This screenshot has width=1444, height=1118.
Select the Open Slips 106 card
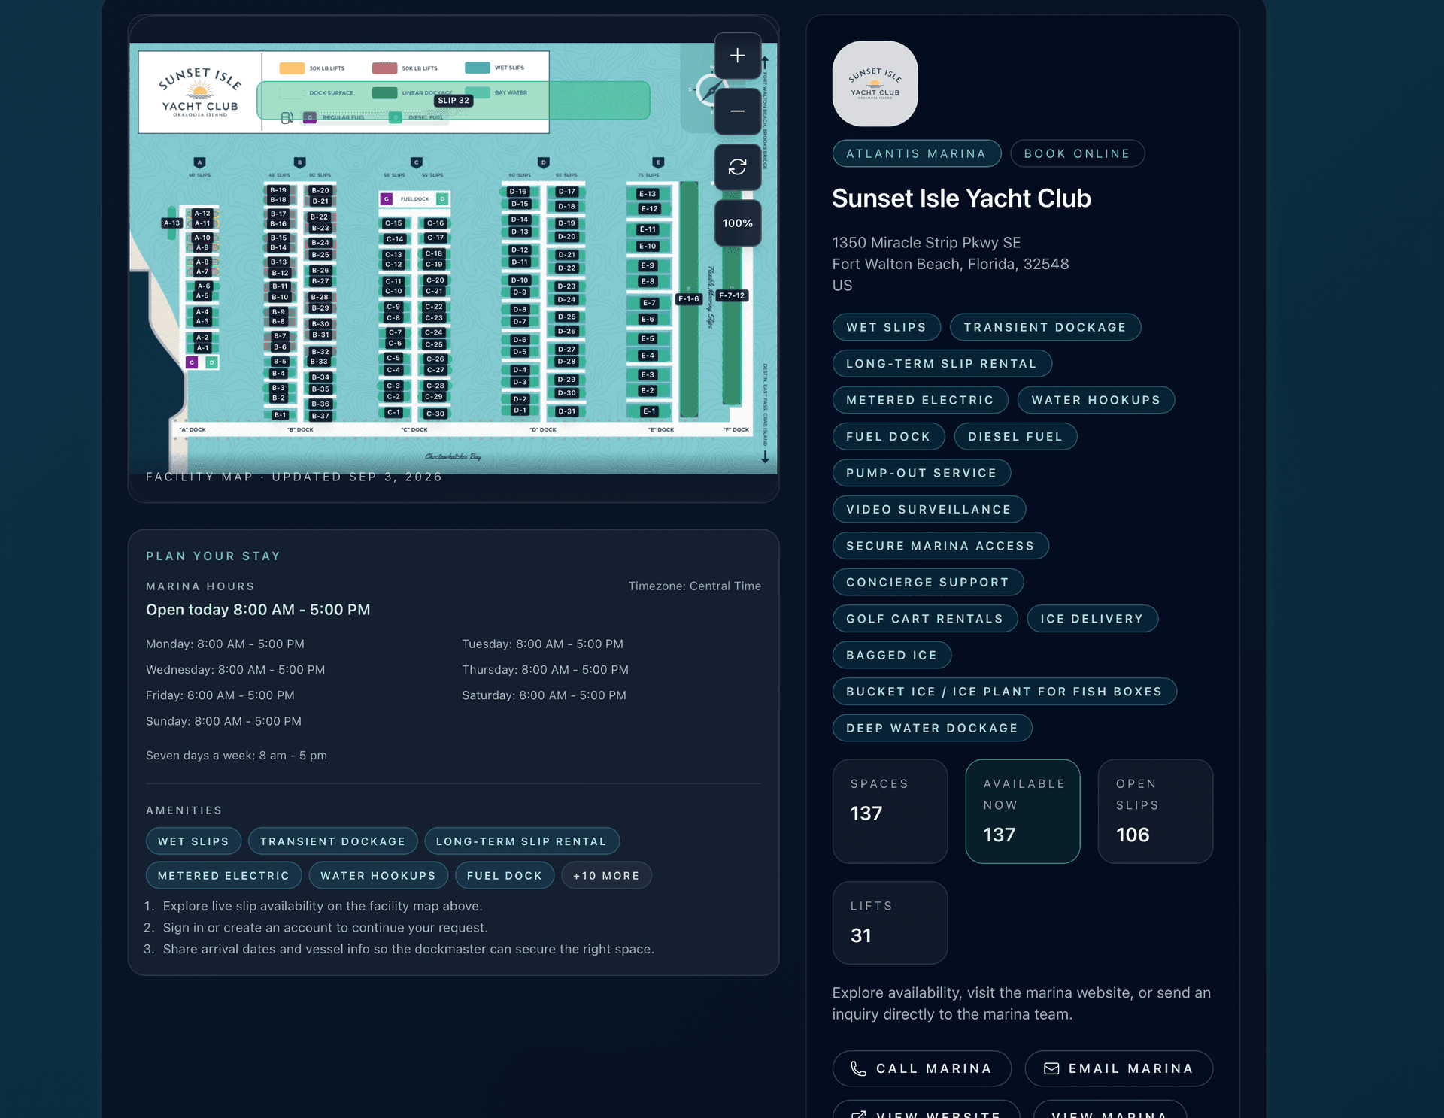pyautogui.click(x=1155, y=811)
